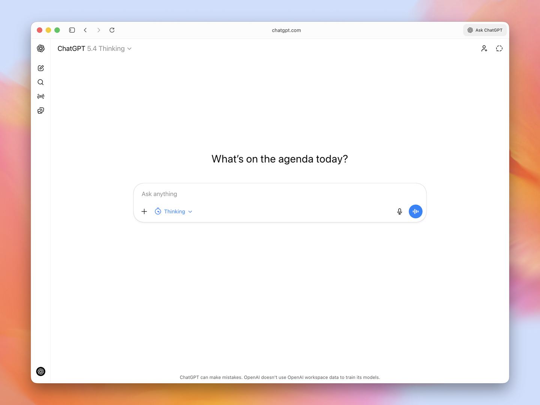Image resolution: width=540 pixels, height=405 pixels.
Task: Go forward with browser forward arrow
Action: (99, 30)
